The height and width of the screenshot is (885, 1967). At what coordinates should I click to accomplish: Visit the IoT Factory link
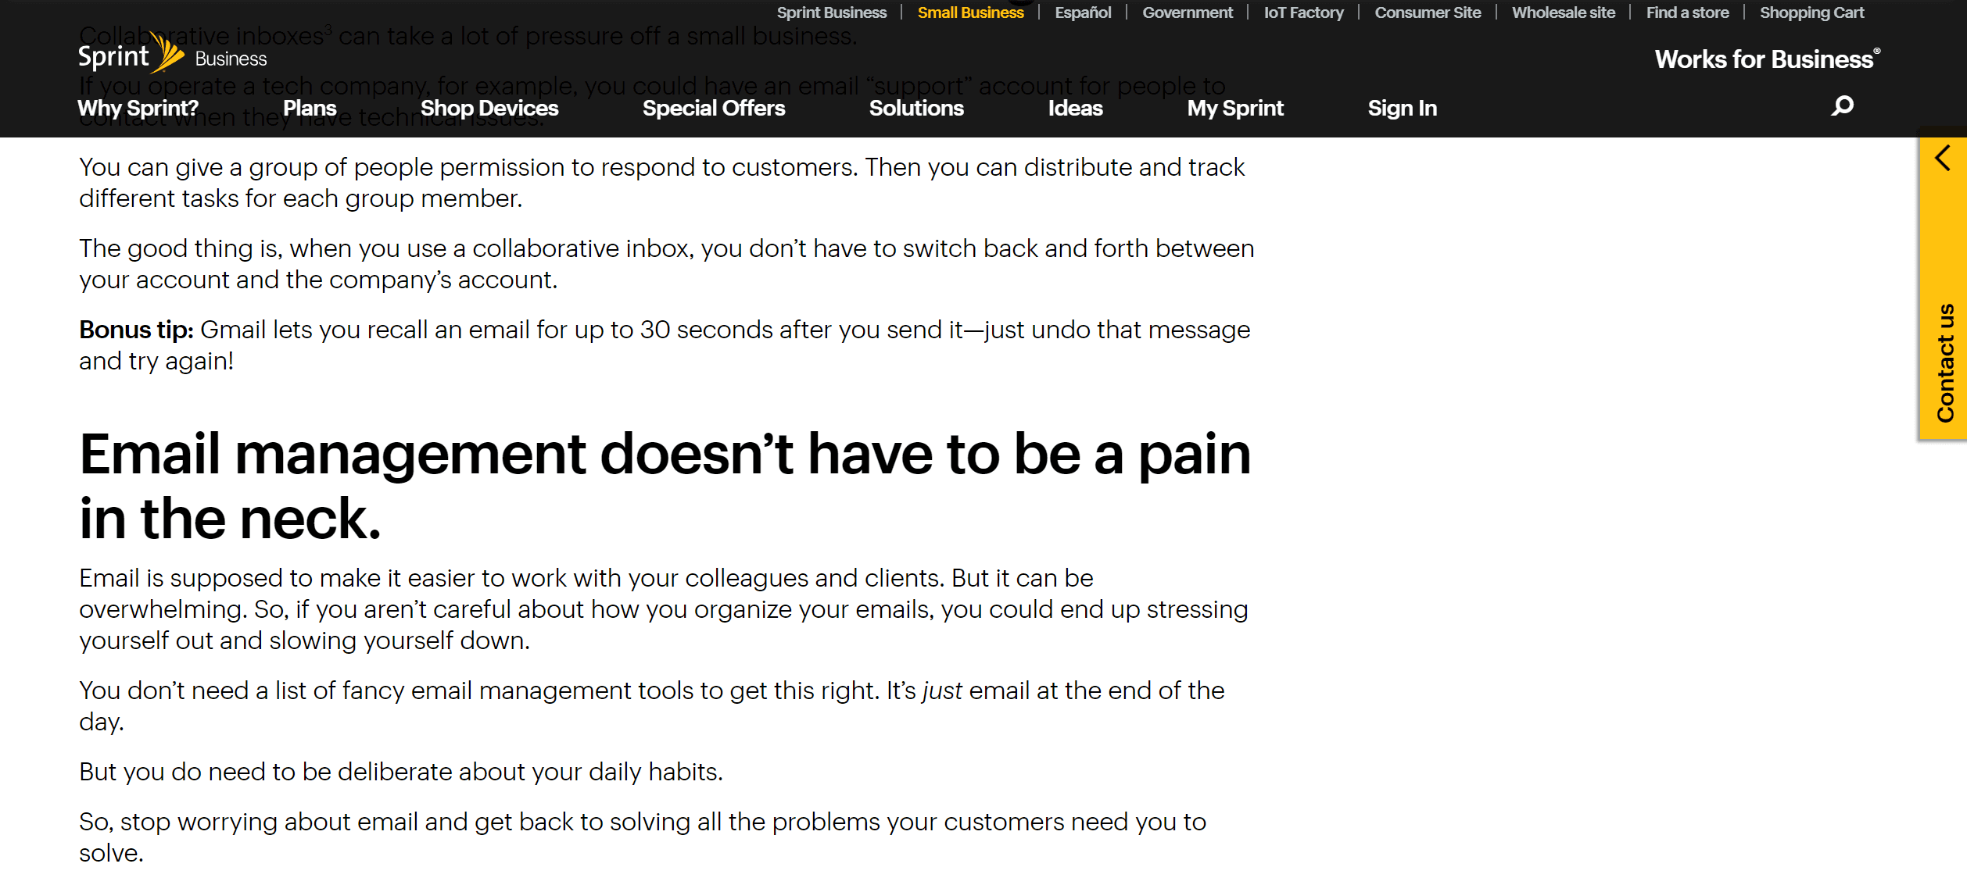1303,12
